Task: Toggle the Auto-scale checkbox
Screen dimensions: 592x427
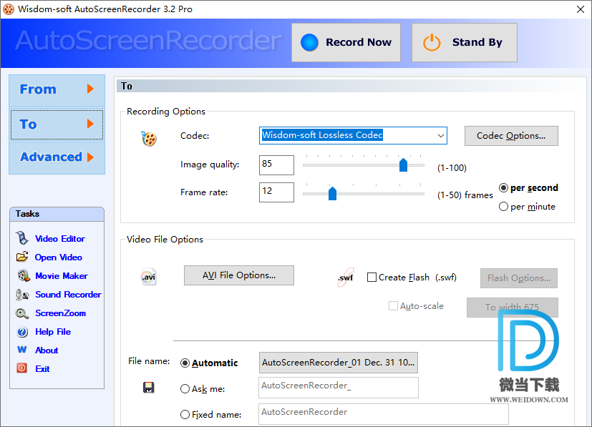Action: tap(394, 306)
